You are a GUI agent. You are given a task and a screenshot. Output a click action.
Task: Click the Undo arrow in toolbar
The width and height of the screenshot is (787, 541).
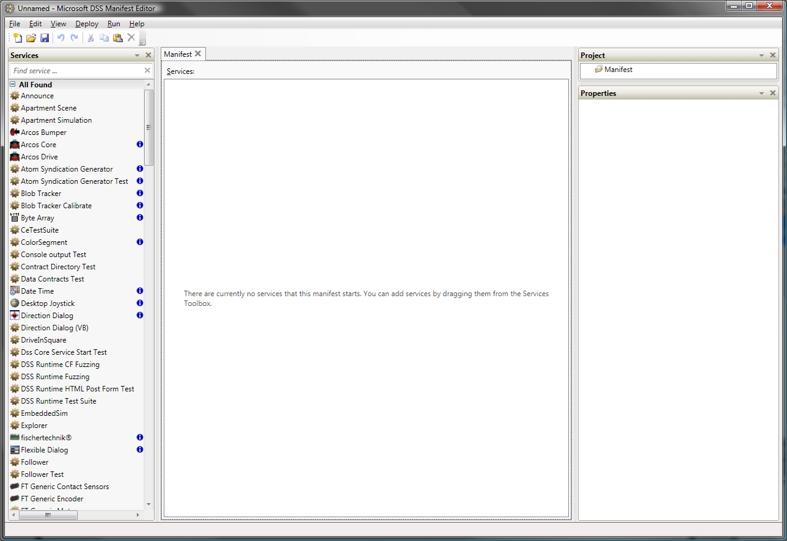(61, 38)
